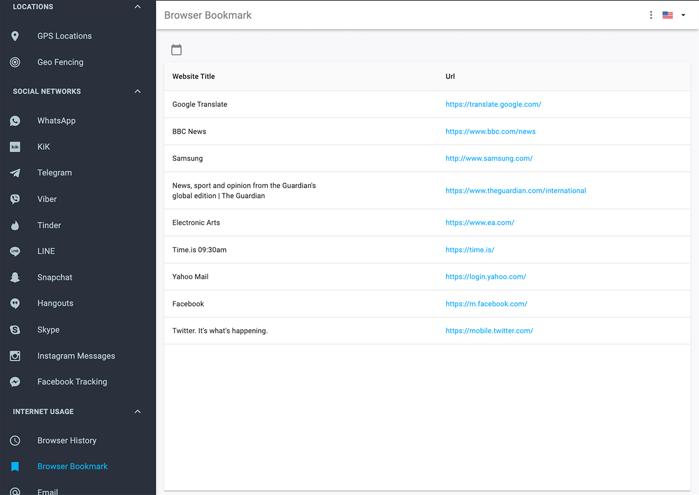Select the Browser Bookmark menu item

pos(72,466)
